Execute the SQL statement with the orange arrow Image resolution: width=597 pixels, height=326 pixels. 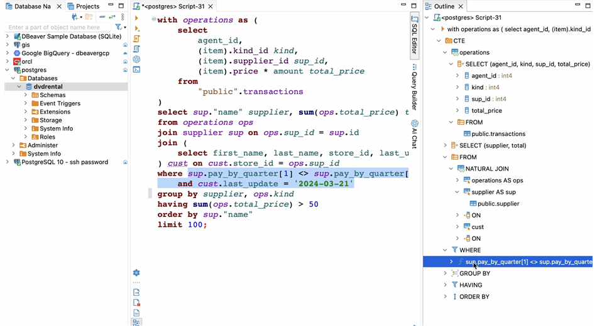click(136, 18)
